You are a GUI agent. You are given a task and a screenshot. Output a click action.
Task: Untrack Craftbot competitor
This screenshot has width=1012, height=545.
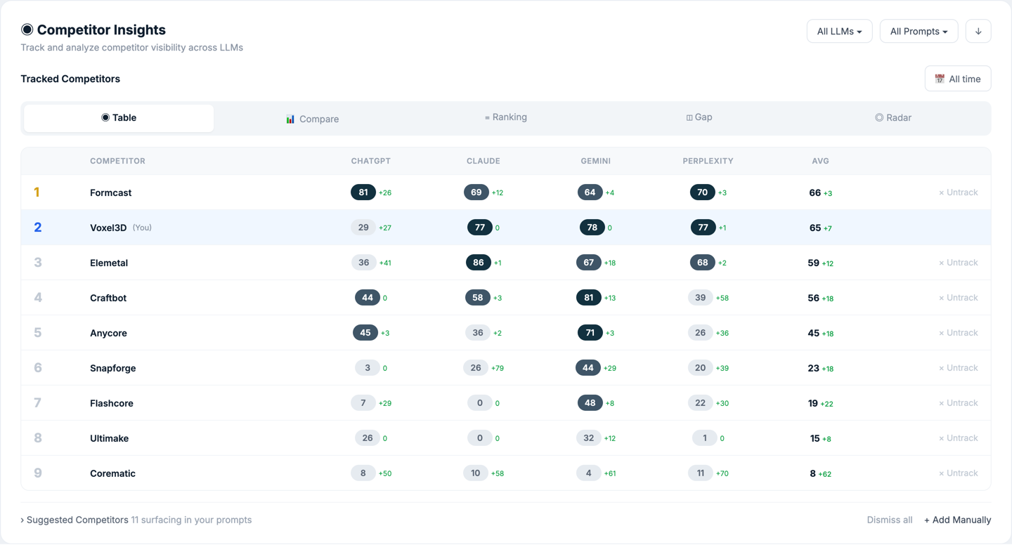pyautogui.click(x=959, y=298)
